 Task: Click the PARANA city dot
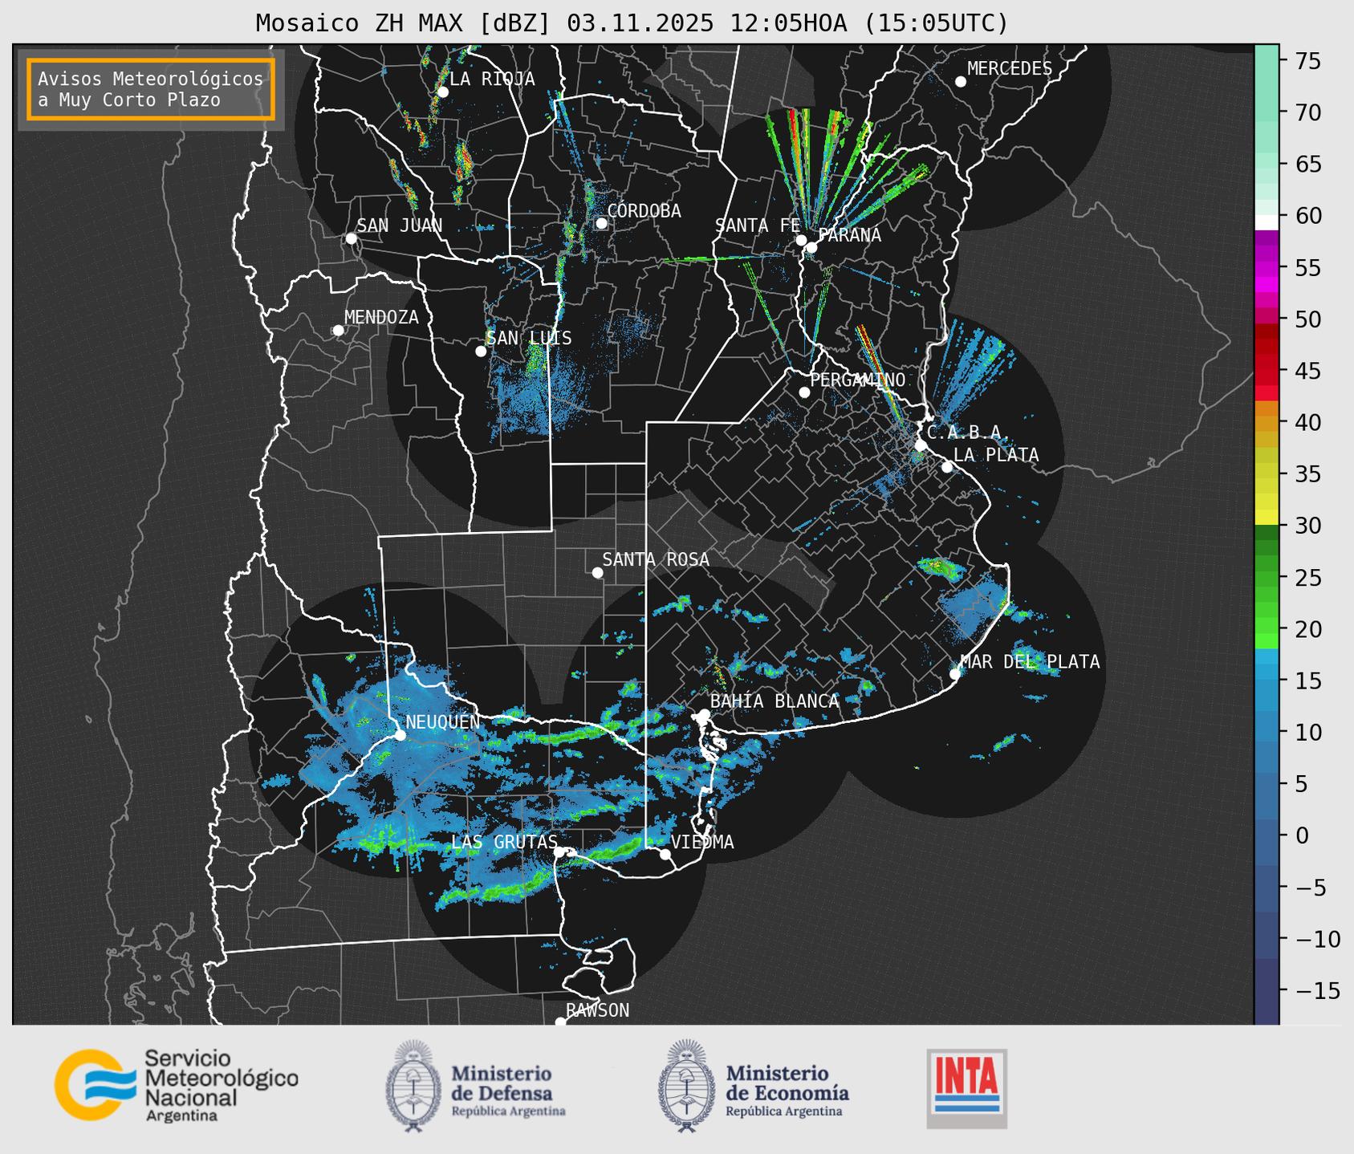point(811,247)
